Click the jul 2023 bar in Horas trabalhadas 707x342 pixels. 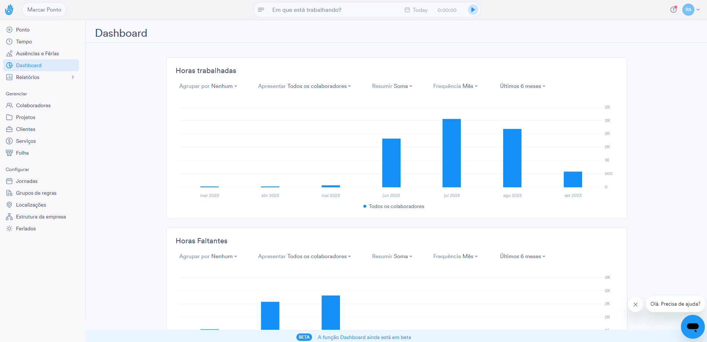pos(451,153)
